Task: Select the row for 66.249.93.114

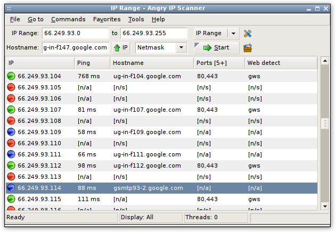Action: coord(160,188)
